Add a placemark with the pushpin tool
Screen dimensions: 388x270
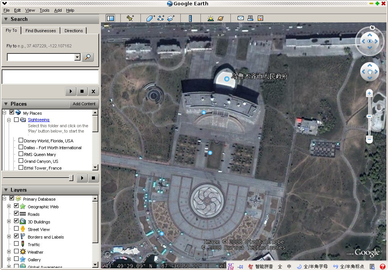pyautogui.click(x=130, y=18)
